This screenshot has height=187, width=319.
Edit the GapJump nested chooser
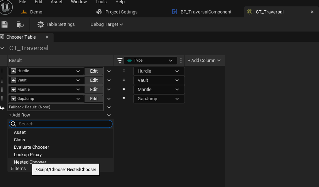tap(94, 99)
